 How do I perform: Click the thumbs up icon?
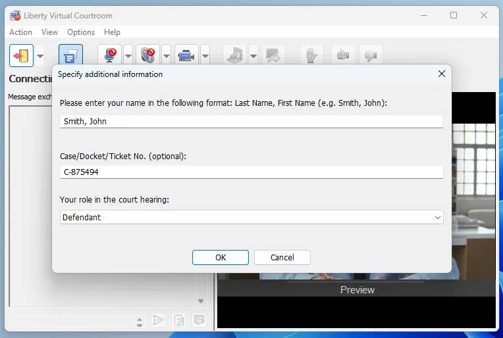click(x=343, y=56)
